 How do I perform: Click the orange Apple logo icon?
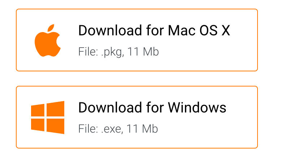[x=47, y=41]
